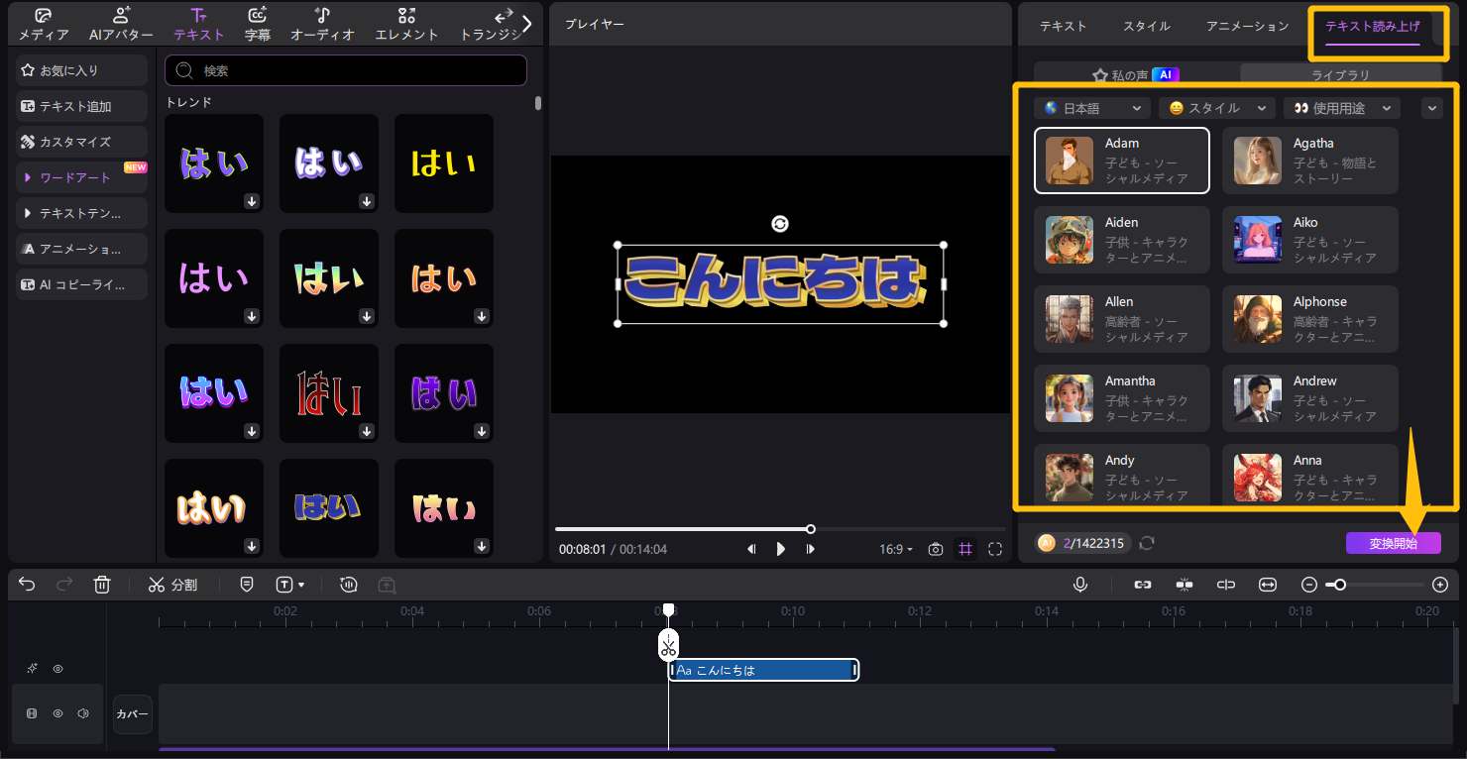1467x759 pixels.
Task: Click the Undo icon in timeline toolbar
Action: click(x=27, y=585)
